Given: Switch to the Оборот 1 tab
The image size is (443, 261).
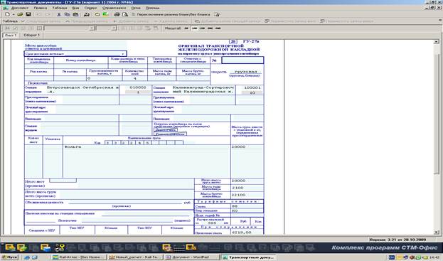Looking at the screenshot, I should (x=31, y=36).
